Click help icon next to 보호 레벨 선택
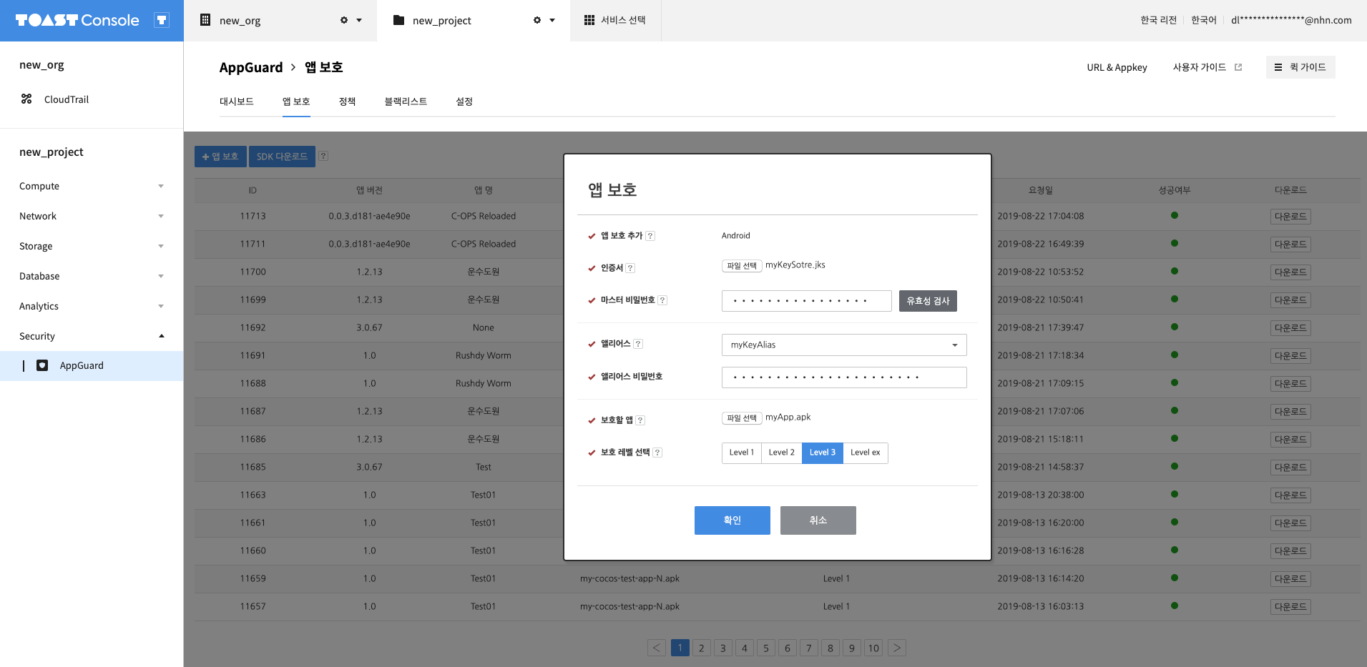Screen dimensions: 1367x667 pos(657,453)
